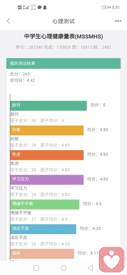Tap the 心理测试 page title

pyautogui.click(x=63, y=21)
